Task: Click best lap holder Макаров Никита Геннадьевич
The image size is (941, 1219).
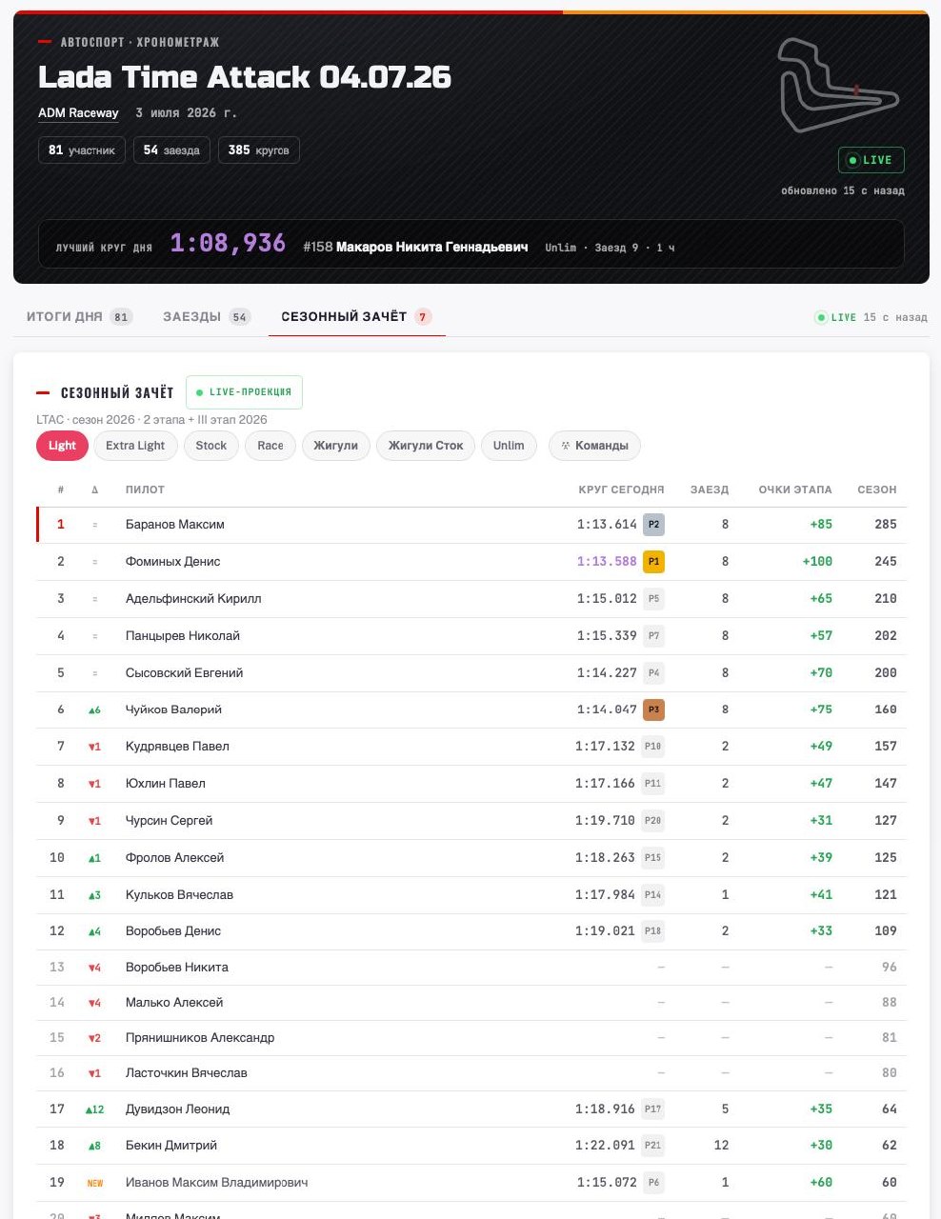Action: coord(431,248)
